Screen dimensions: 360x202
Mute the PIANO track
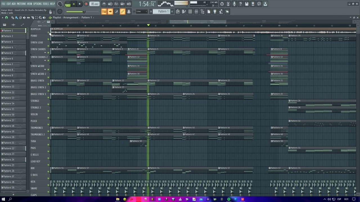coord(48,39)
